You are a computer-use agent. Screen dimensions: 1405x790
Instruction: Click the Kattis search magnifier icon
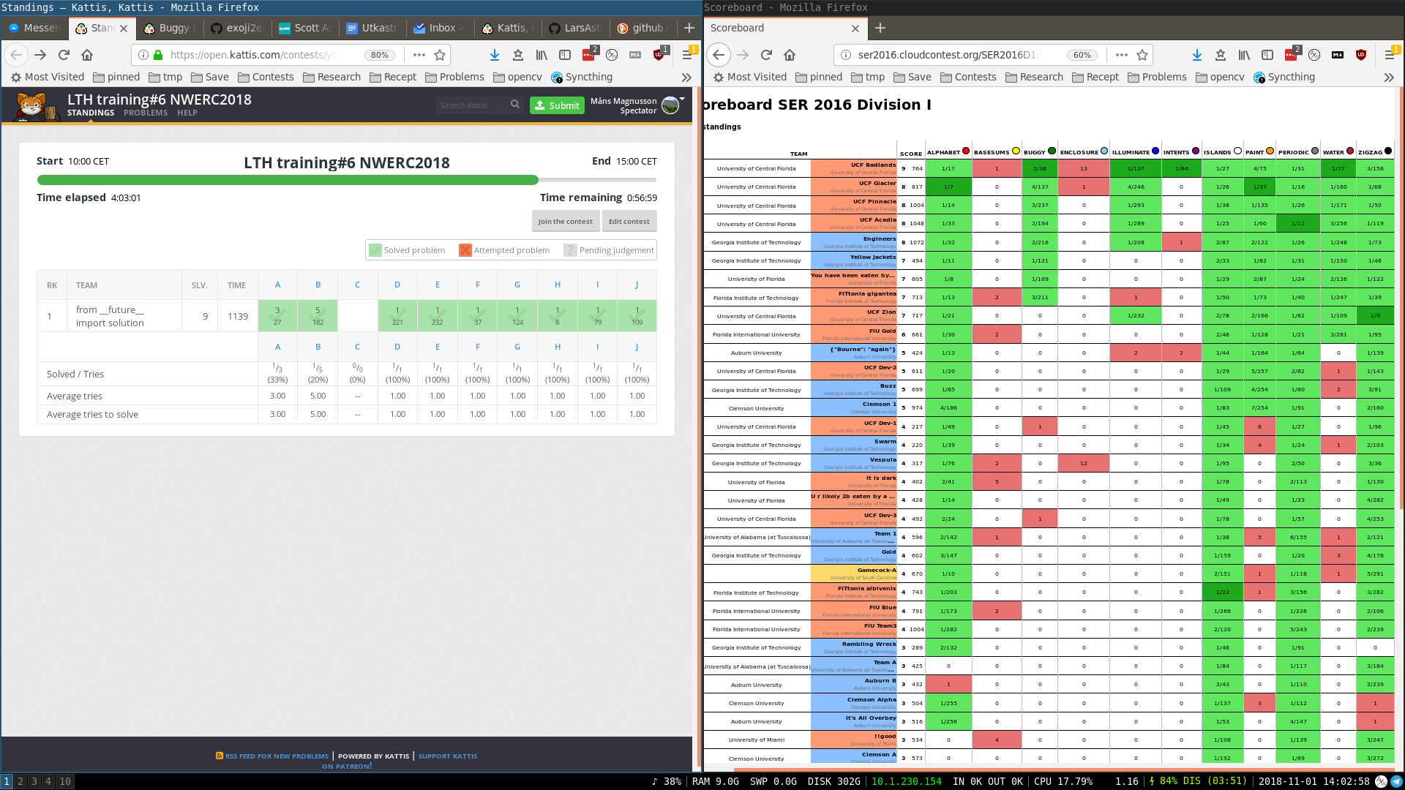tap(515, 105)
